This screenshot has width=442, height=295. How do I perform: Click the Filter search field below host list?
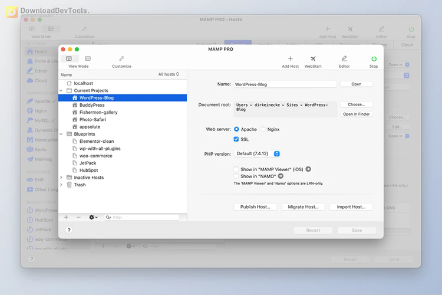(x=142, y=217)
